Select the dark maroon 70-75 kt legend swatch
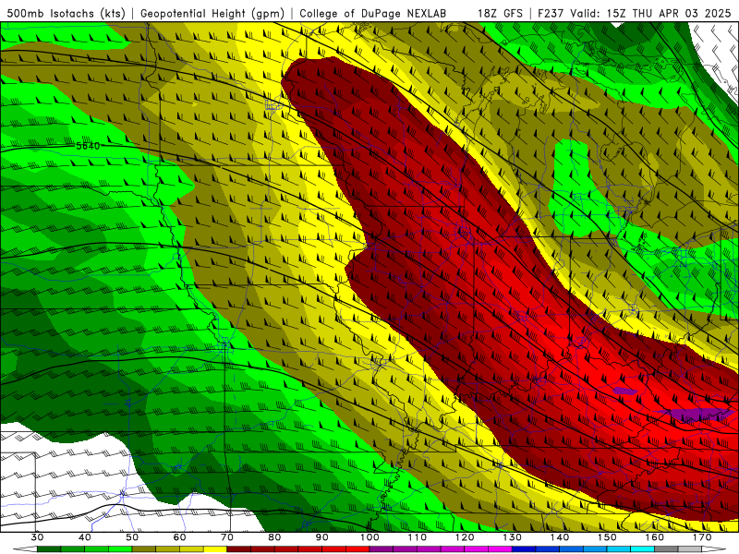This screenshot has height=554, width=739. [x=238, y=549]
